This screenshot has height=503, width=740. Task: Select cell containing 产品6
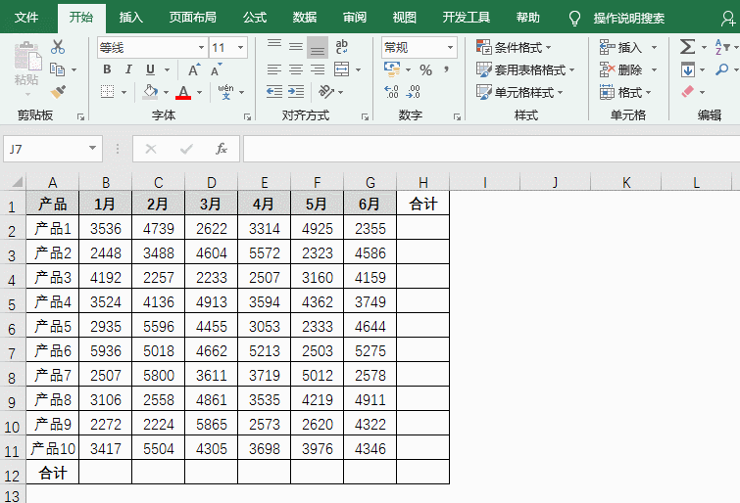click(52, 350)
